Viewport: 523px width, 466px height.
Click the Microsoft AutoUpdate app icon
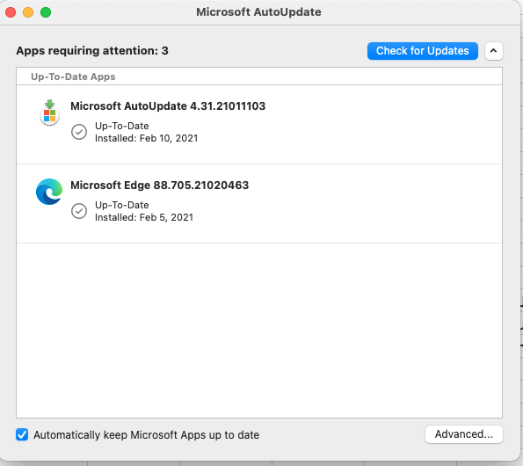tap(49, 113)
